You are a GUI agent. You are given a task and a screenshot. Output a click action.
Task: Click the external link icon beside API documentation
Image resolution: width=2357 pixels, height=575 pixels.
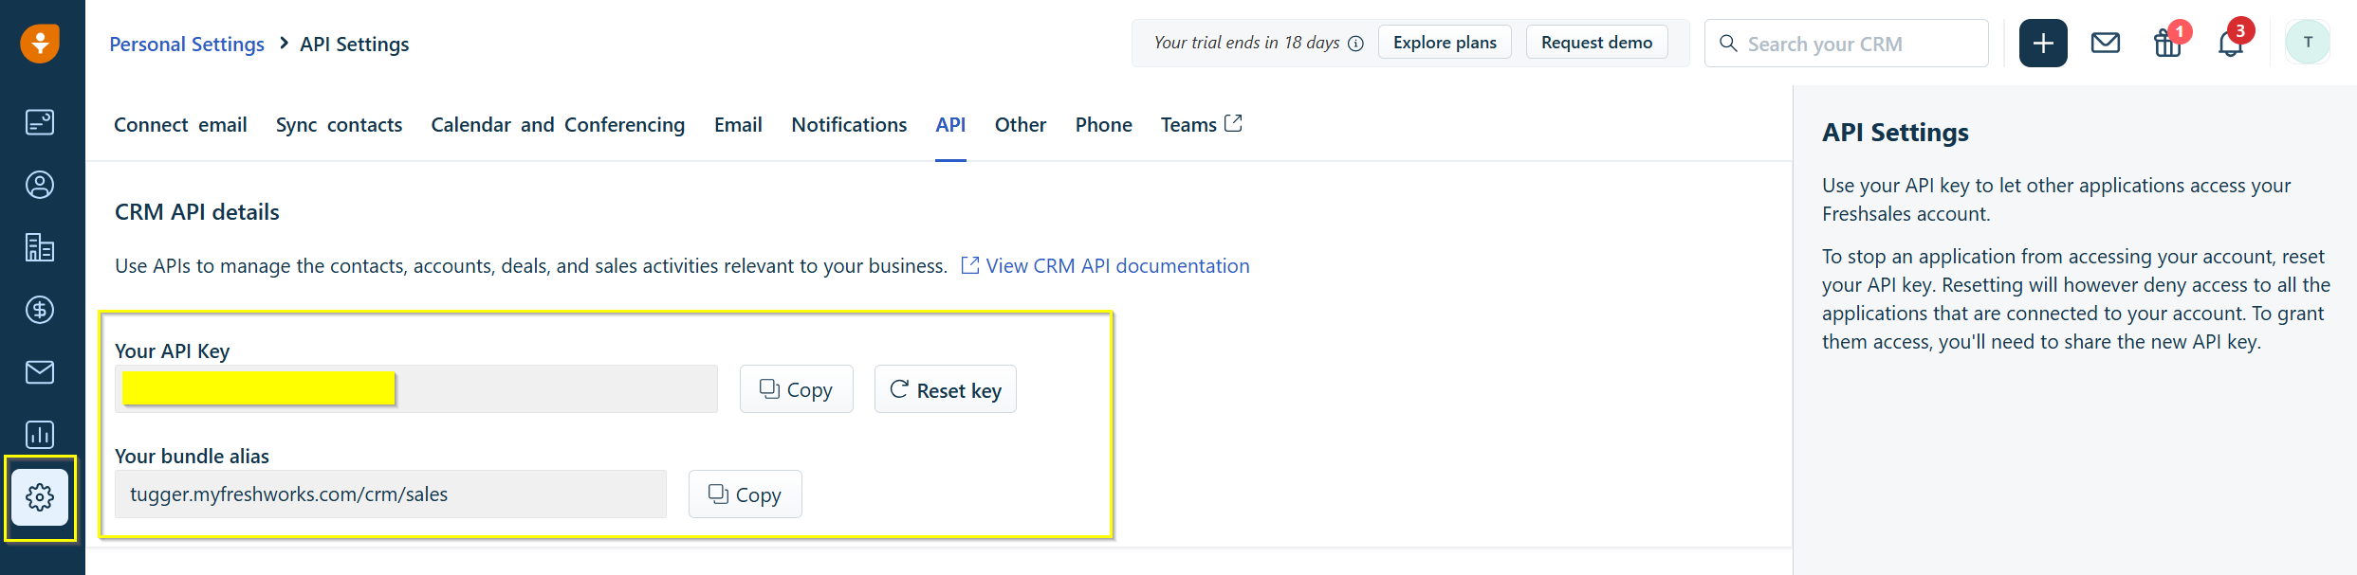(970, 265)
